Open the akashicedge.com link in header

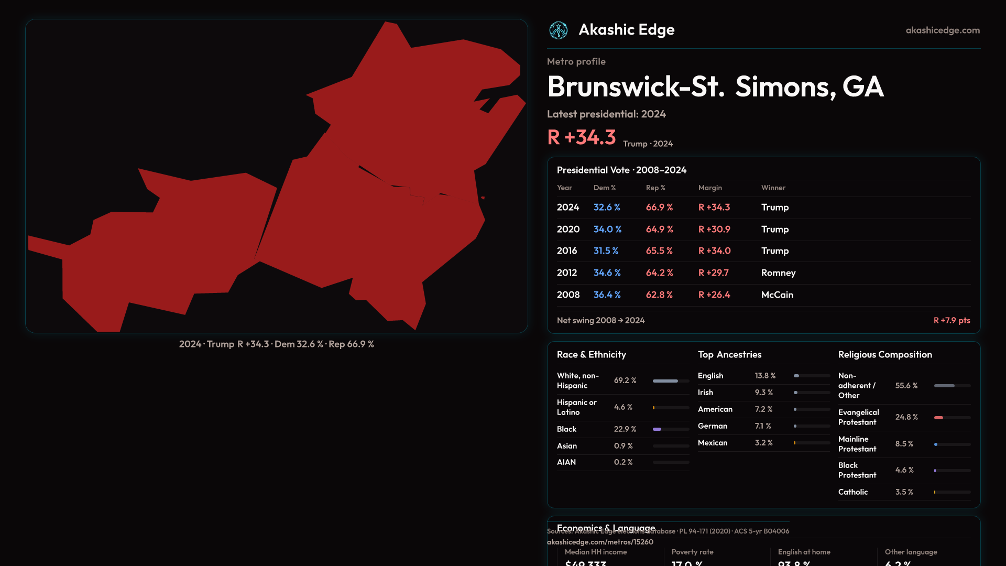tap(942, 30)
